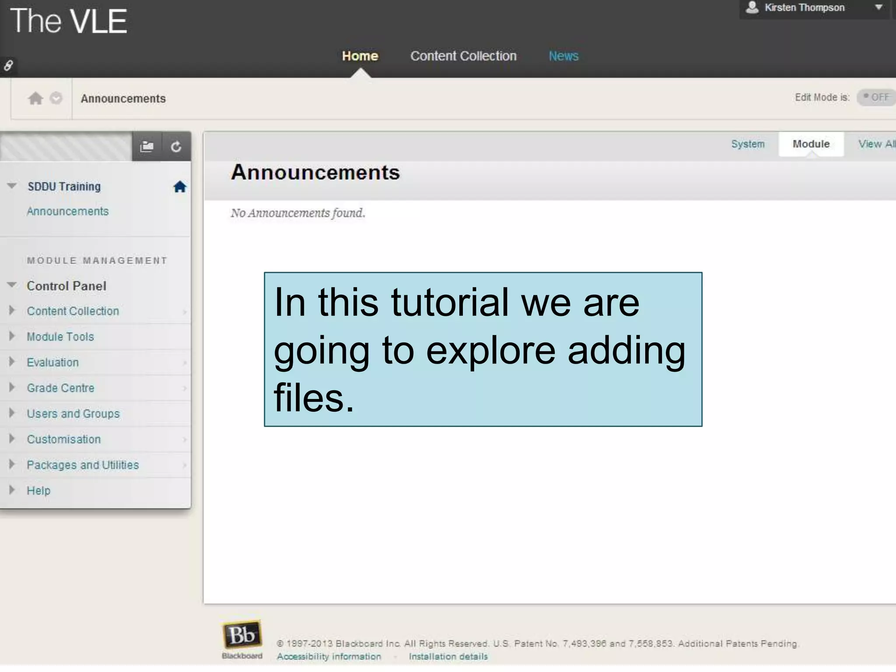Click the user avatar icon beside Kirsten Thompson
896x672 pixels.
tap(752, 7)
